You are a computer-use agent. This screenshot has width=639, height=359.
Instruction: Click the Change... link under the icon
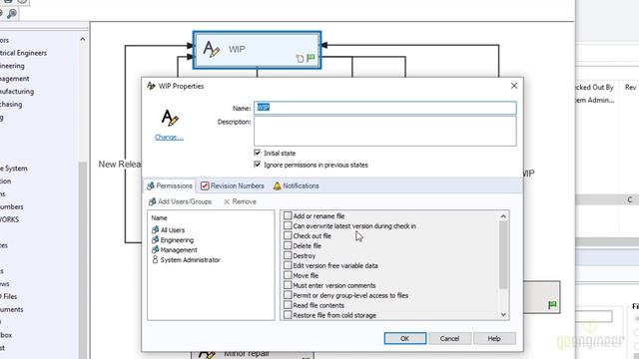pyautogui.click(x=169, y=138)
